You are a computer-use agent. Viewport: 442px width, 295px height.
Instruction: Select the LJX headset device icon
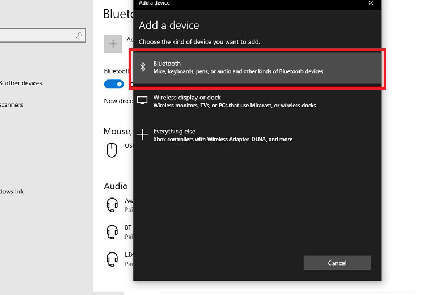(x=112, y=259)
